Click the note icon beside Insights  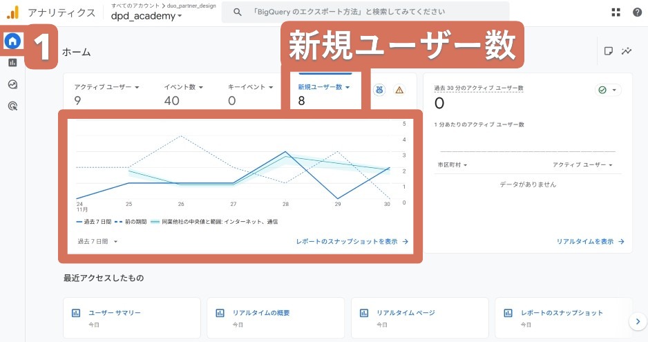609,51
